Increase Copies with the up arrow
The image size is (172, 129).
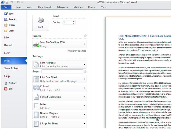74,21
